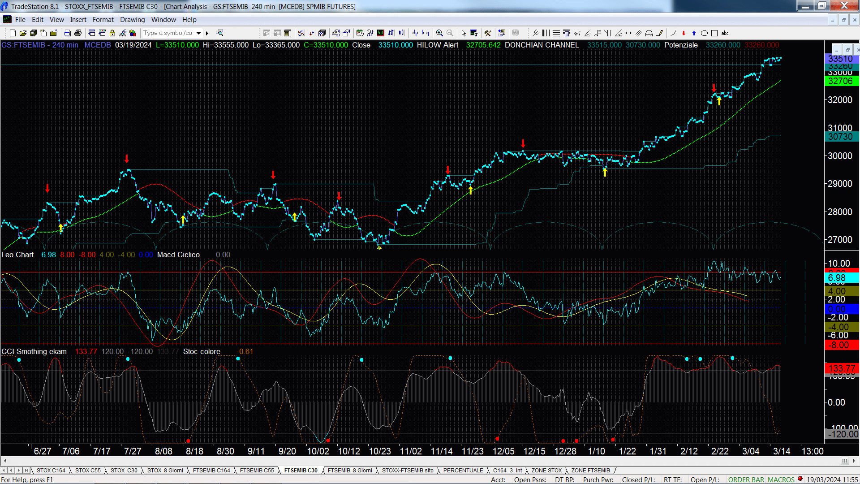Open the Format menu
This screenshot has width=860, height=484.
tap(103, 19)
